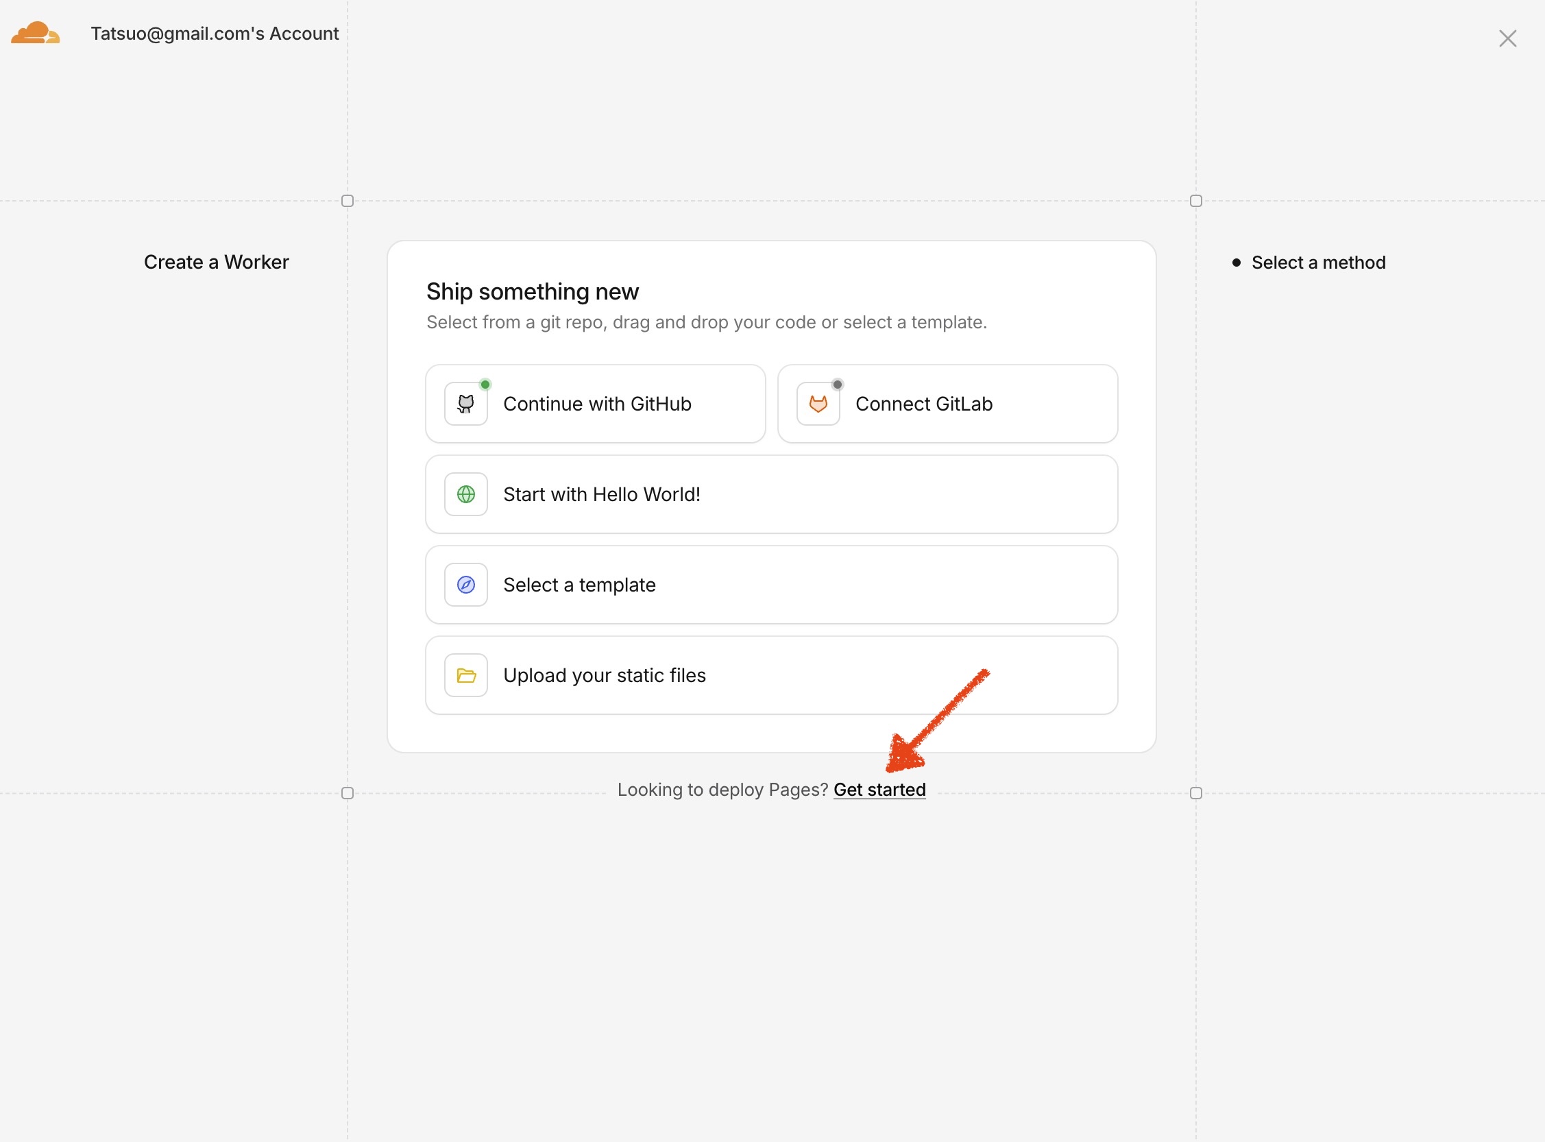
Task: Open Select a template option
Action: (771, 585)
